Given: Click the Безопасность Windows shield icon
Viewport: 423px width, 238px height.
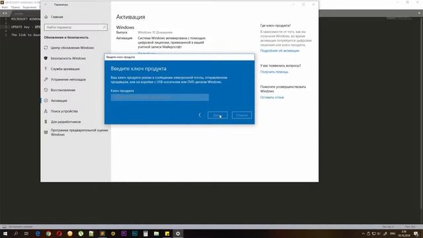Looking at the screenshot, I should coord(46,58).
